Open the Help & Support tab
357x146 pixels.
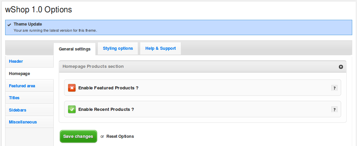[160, 48]
